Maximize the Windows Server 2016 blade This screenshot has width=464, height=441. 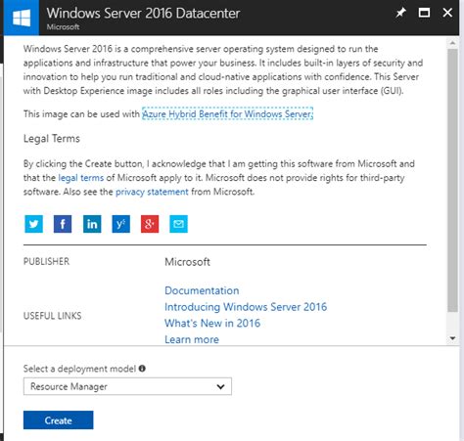424,13
